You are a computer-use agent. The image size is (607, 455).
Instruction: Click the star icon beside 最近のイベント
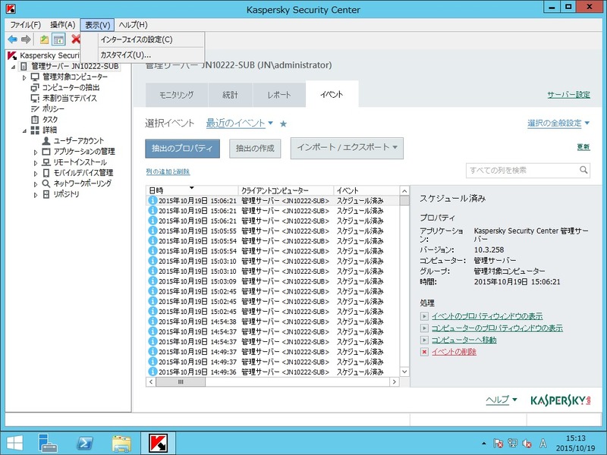pos(283,124)
